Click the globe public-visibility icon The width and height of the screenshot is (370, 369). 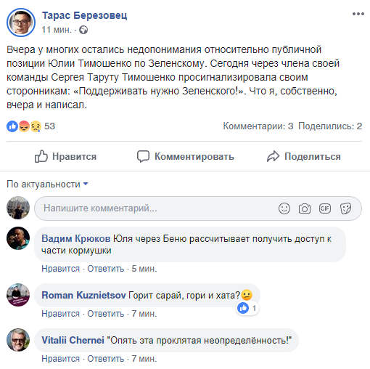pos(83,30)
